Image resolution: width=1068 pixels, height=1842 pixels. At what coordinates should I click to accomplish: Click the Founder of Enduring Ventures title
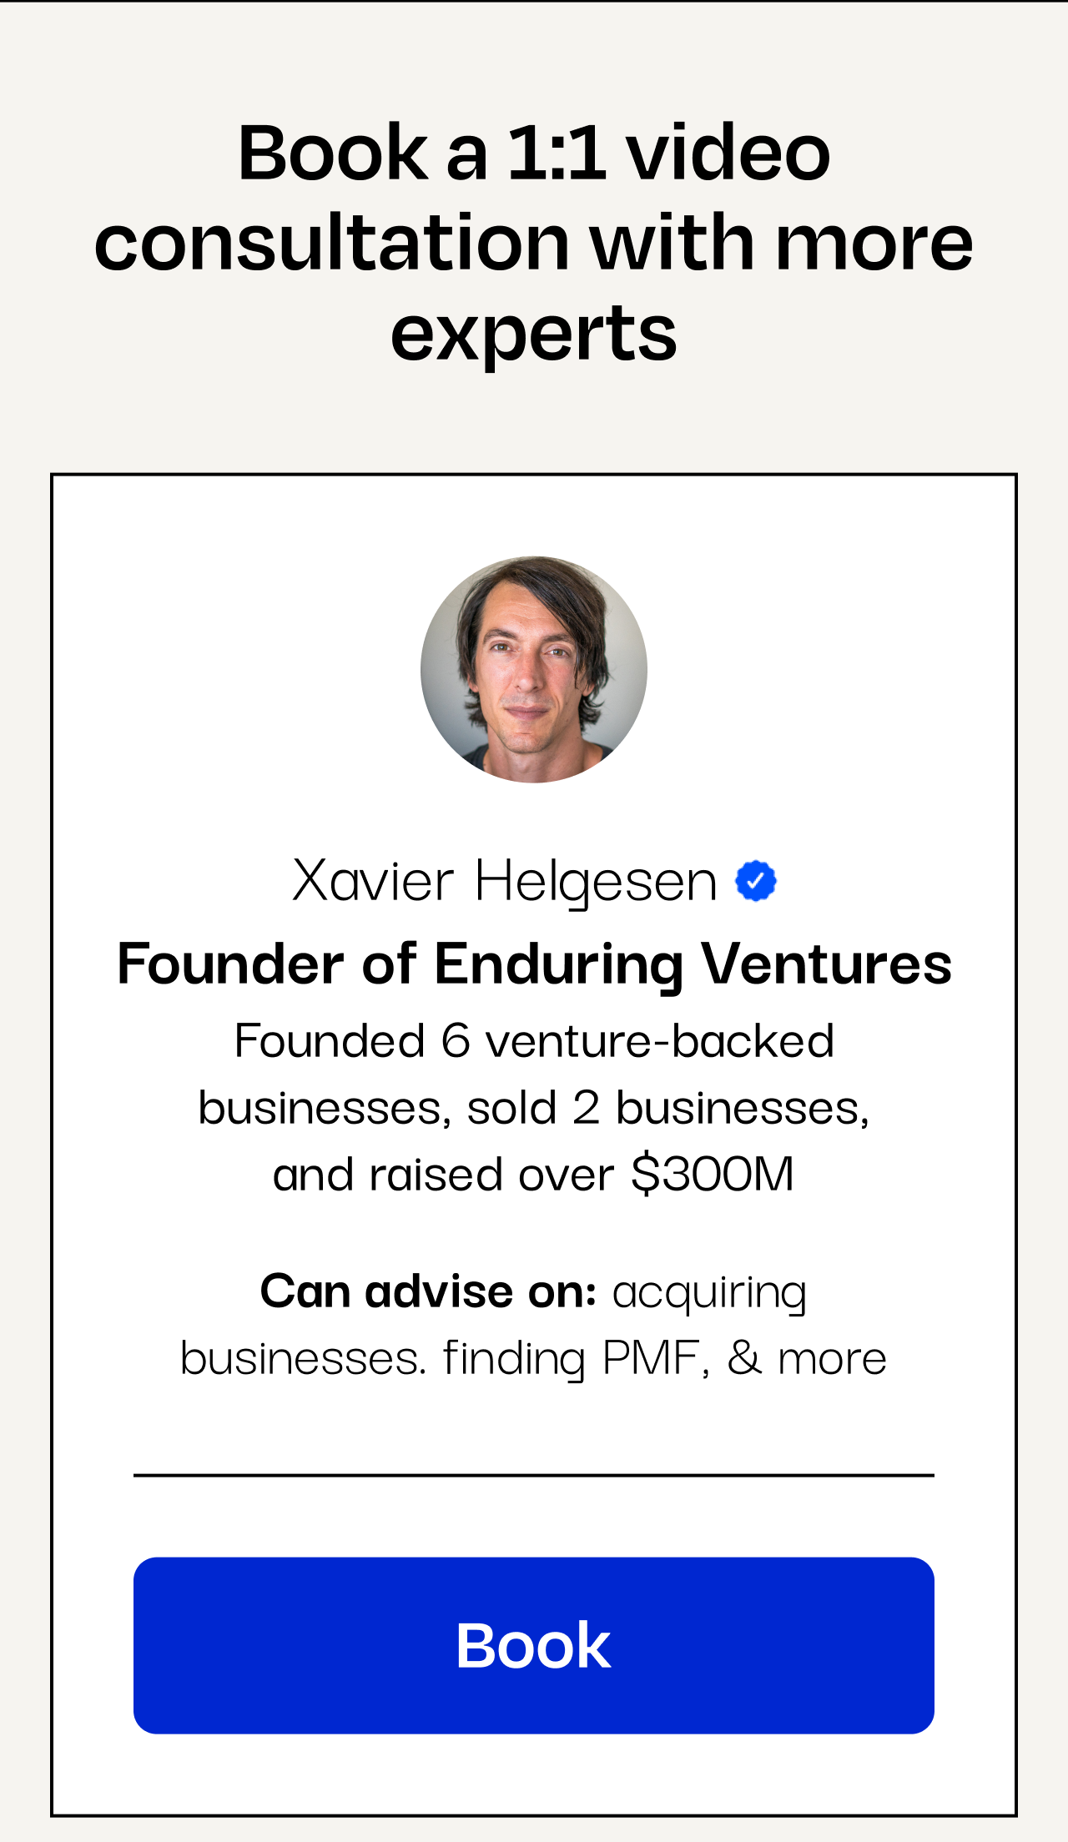click(x=534, y=964)
